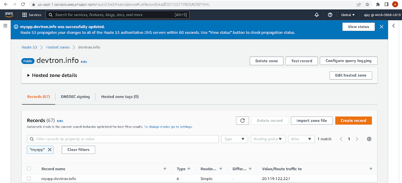Image resolution: width=402 pixels, height=183 pixels.
Task: Open the Type filter dropdown
Action: [x=234, y=139]
